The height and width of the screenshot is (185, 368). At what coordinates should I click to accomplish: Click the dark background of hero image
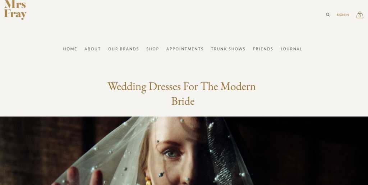(x=305, y=150)
